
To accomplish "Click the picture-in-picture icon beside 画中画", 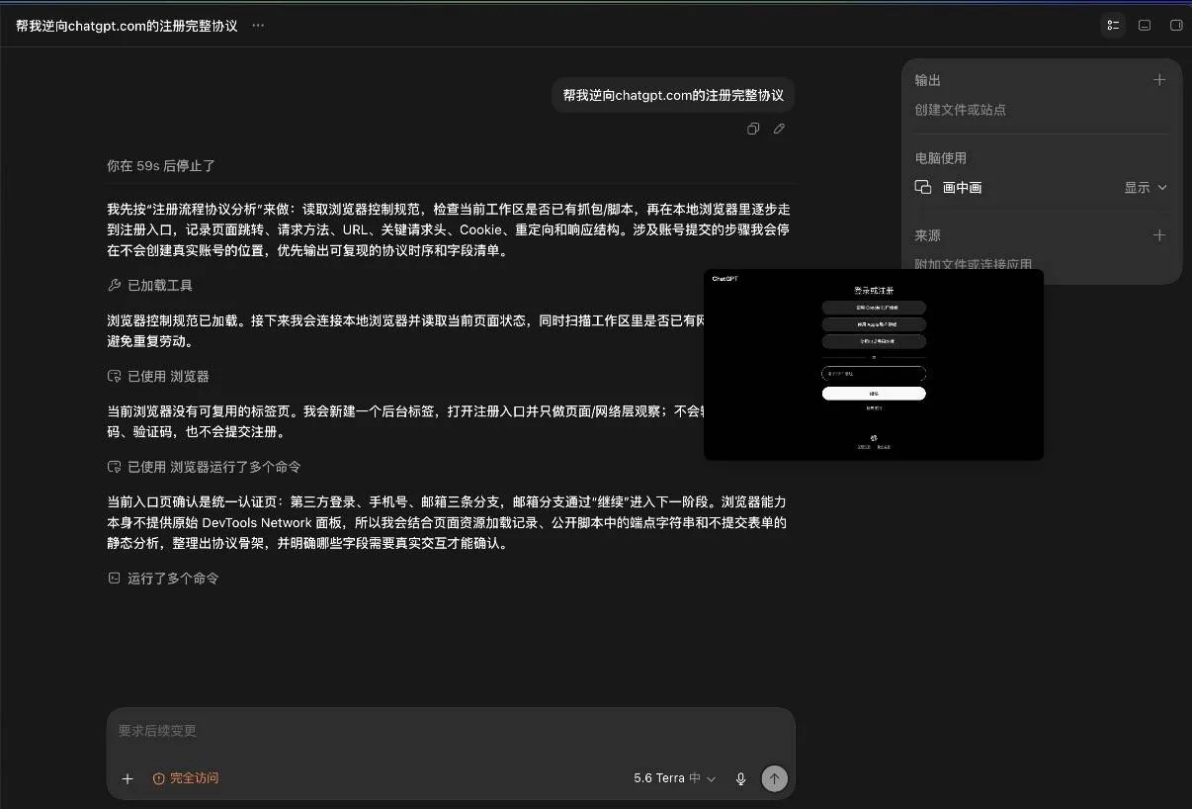I will click(923, 187).
